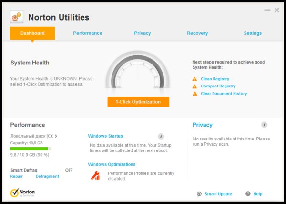The height and width of the screenshot is (204, 286).
Task: Click the Privacy section info icon
Action: (264, 125)
